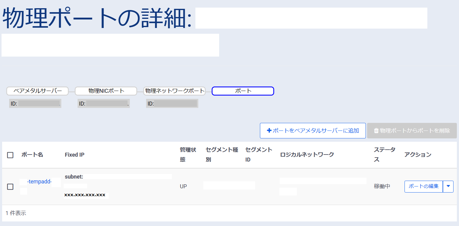Screen dimensions: 459x226
Task: Select the 物理NICポート breadcrumb node
Action: tap(106, 91)
